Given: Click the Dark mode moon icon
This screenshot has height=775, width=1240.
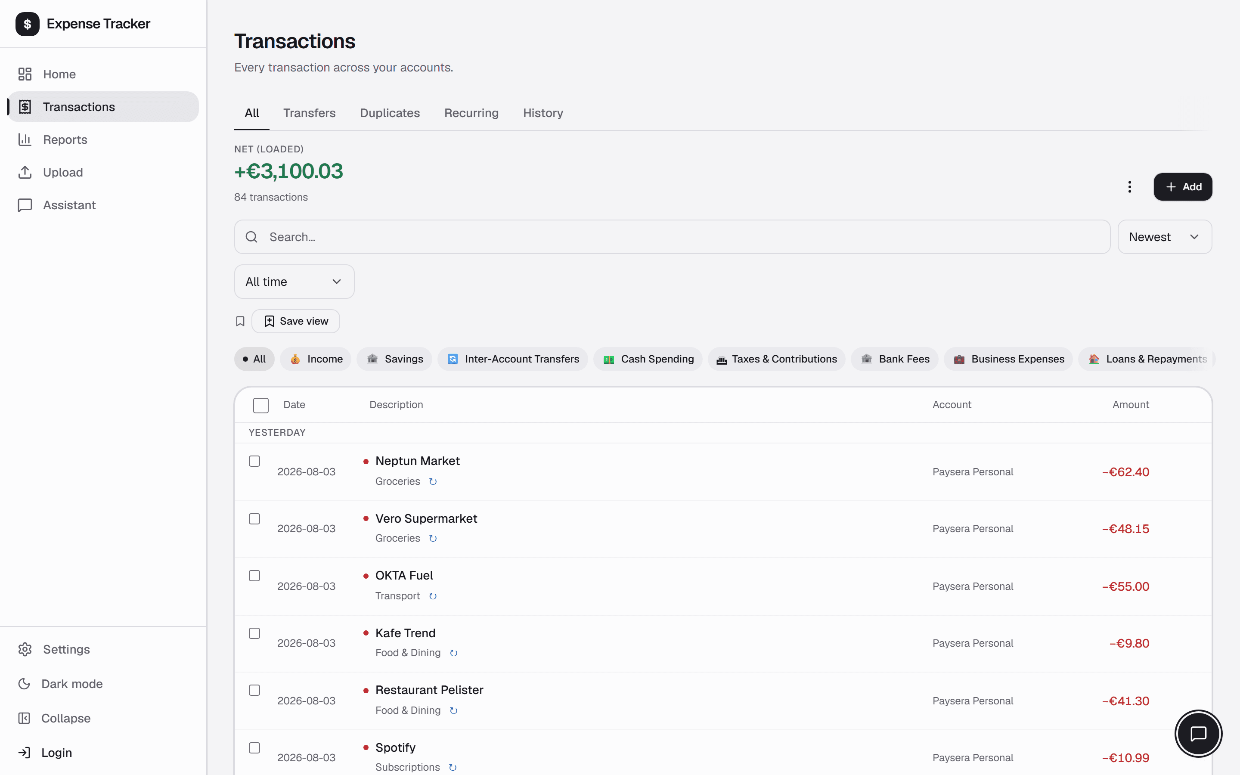Looking at the screenshot, I should point(24,684).
